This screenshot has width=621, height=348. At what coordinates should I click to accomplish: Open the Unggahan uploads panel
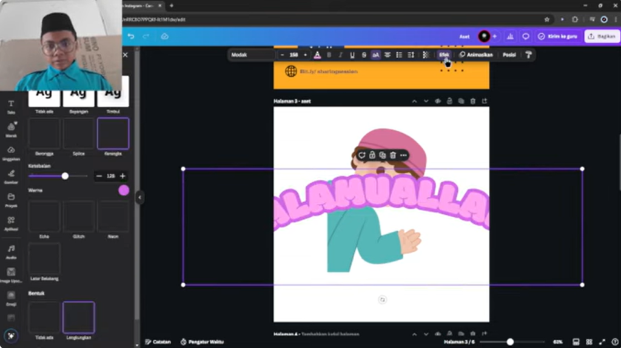[x=11, y=153]
